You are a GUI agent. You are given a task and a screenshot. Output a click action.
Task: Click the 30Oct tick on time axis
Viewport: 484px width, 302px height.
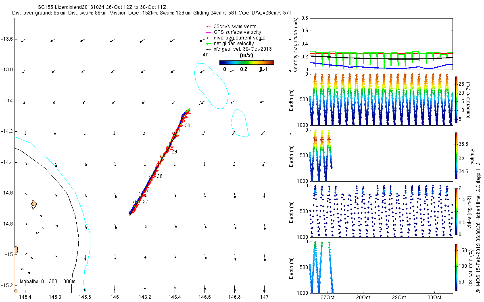point(434,297)
